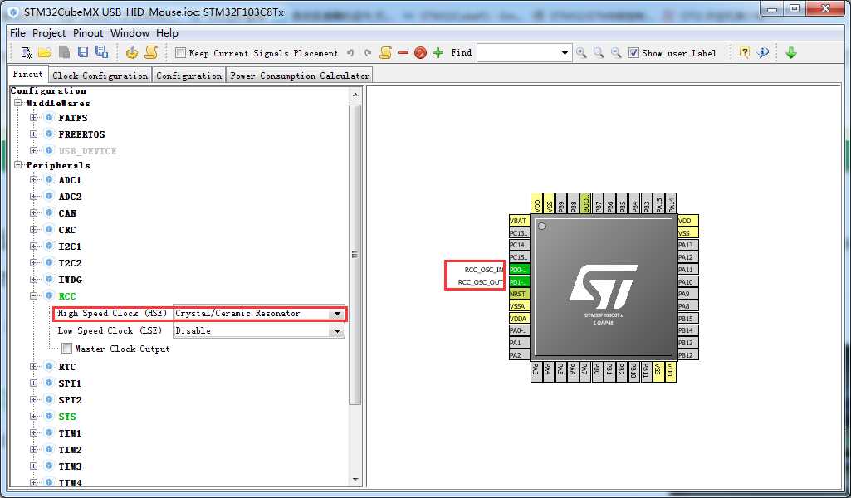851x498 pixels.
Task: Select the PA9 pin on the chip
Action: tap(687, 294)
